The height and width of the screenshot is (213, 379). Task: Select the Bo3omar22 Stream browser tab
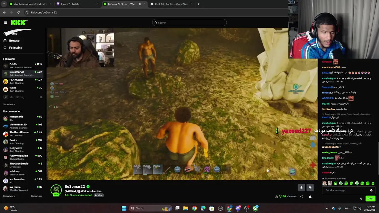click(x=124, y=4)
